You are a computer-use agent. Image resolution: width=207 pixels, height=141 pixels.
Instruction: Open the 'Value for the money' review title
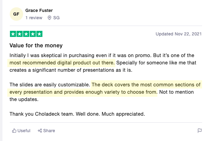click(36, 45)
